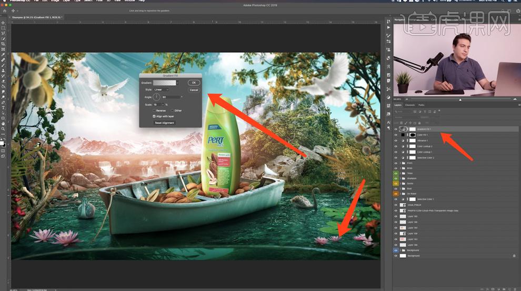Select the Healing Brush tool
The image size is (521, 291).
tap(4, 60)
